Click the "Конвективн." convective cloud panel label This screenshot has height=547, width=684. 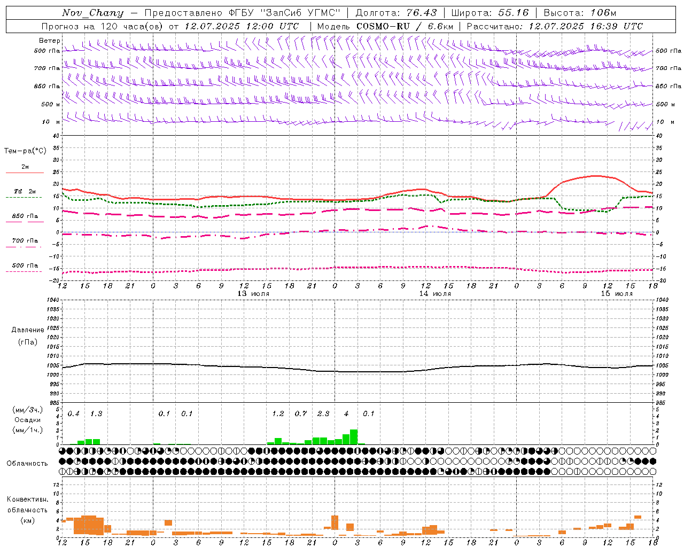(28, 499)
